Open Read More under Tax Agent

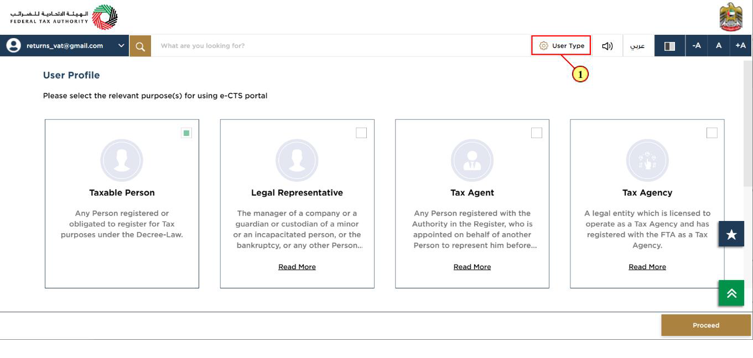(472, 267)
